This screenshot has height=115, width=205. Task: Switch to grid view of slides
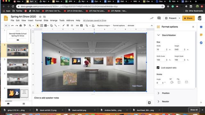(24, 103)
